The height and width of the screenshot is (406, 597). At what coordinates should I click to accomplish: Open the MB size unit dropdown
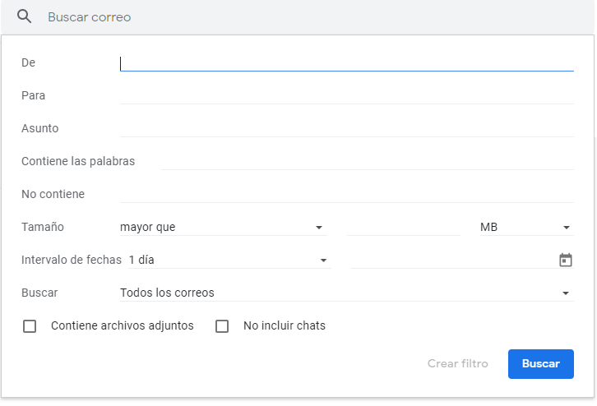[x=526, y=227]
